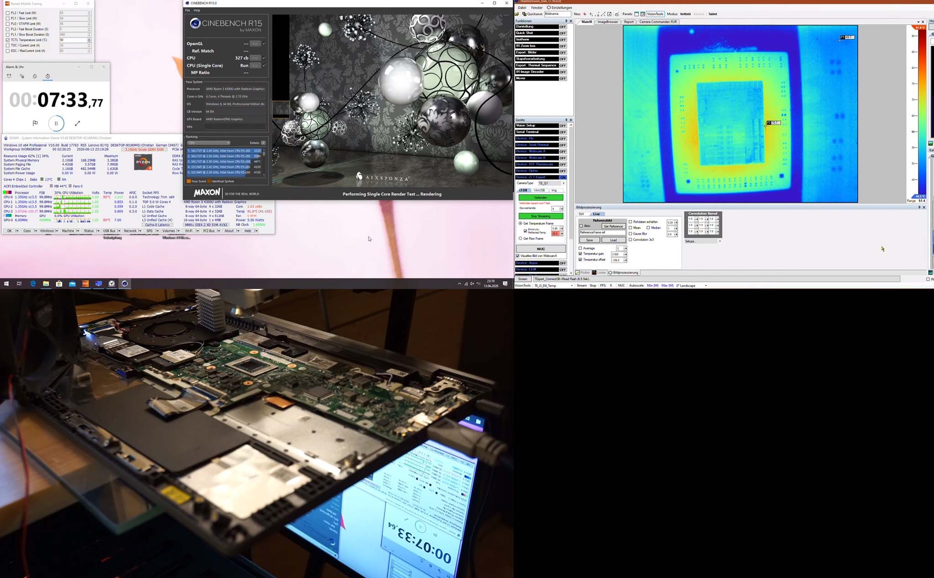
Task: Select the stopwatch tab icon
Action: 47,76
